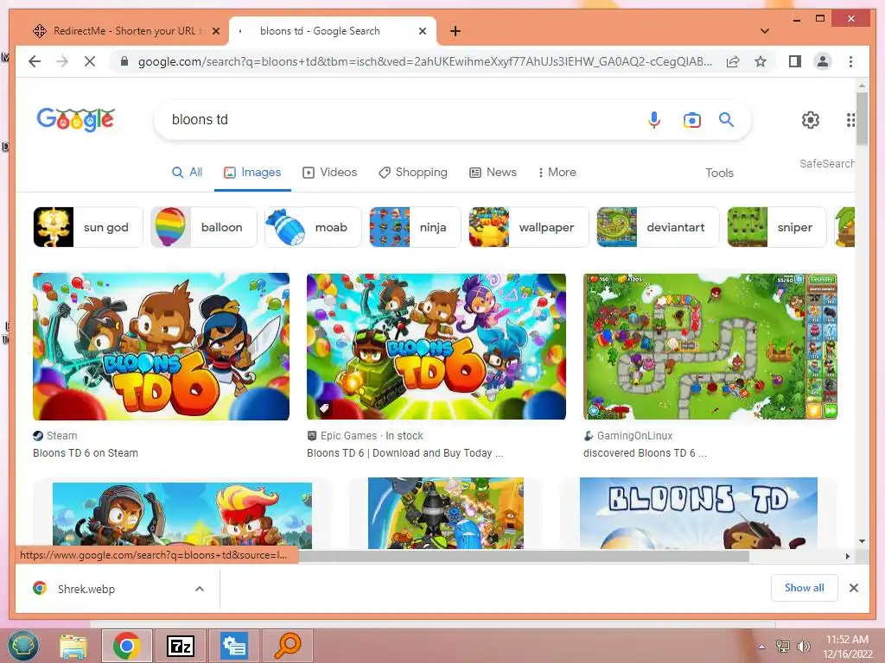This screenshot has width=885, height=663.
Task: Filter images by ninja chip
Action: click(416, 227)
